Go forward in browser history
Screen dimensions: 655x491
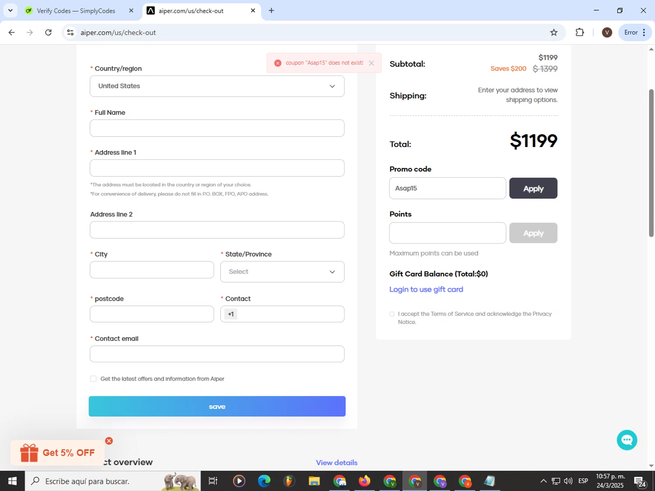coord(30,32)
